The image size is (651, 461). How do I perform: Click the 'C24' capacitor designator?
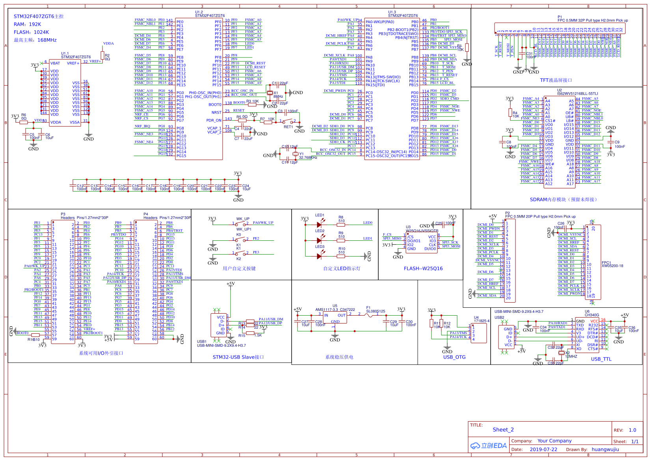point(246,186)
